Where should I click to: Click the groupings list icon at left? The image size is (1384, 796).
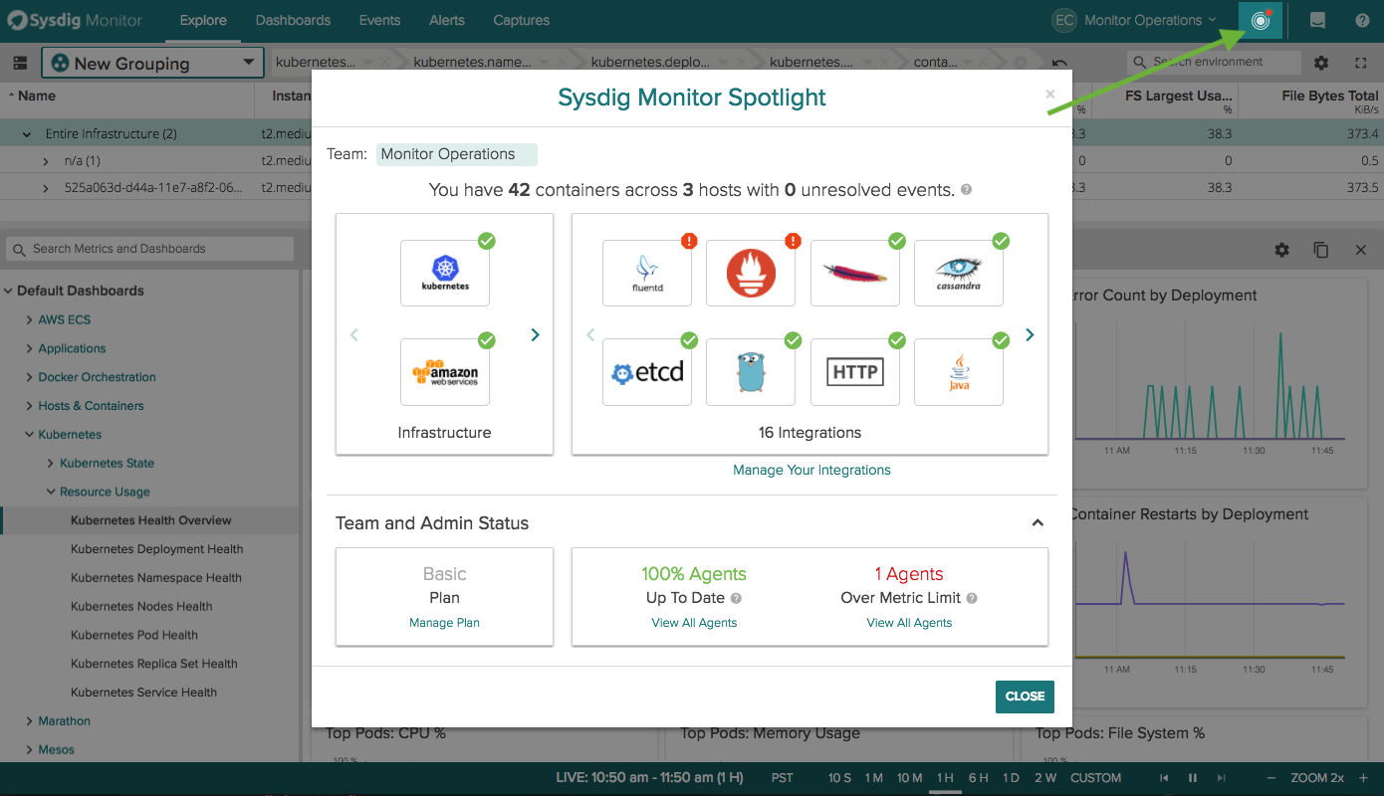tap(20, 63)
